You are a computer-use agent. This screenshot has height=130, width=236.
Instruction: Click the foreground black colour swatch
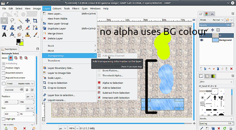click(18, 40)
